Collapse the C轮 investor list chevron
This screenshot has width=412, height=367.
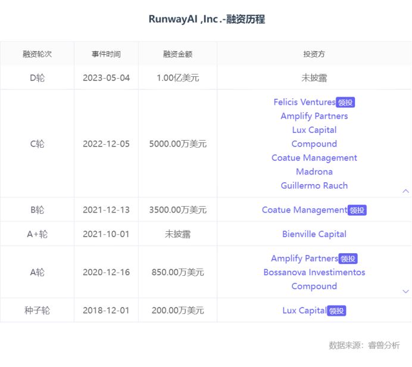click(405, 191)
